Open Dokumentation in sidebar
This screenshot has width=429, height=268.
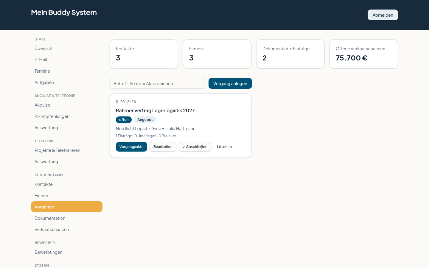tap(67, 218)
